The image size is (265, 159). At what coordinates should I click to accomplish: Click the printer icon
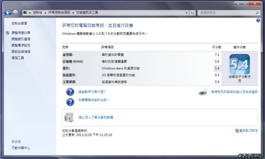[x=203, y=92]
